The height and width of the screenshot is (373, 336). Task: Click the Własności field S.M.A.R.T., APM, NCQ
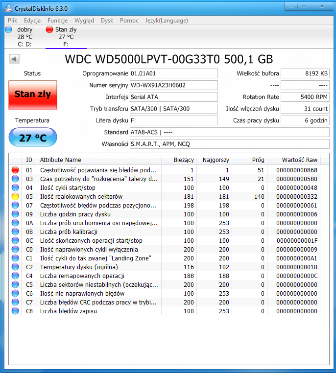230,144
